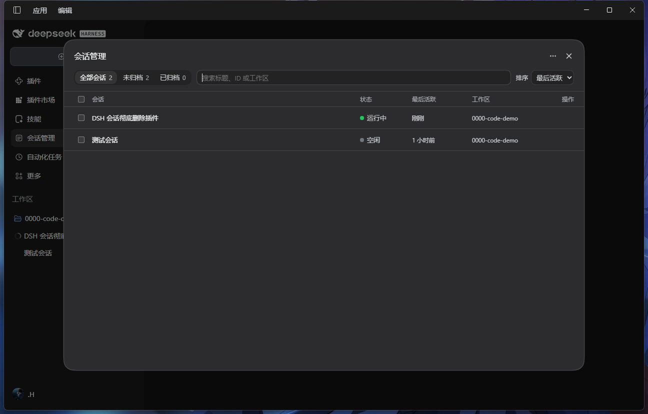Open the 插件市场 grid icon

click(x=19, y=100)
